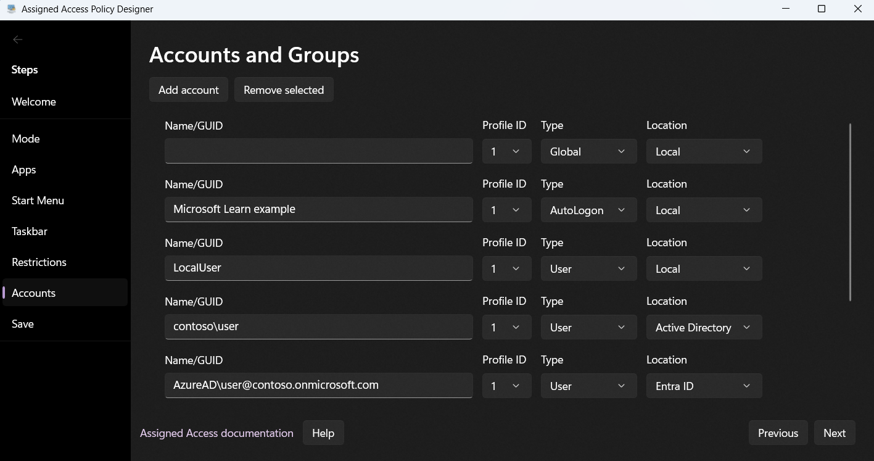This screenshot has width=874, height=461.
Task: Open Profile ID dropdown for LocalUser
Action: [507, 268]
